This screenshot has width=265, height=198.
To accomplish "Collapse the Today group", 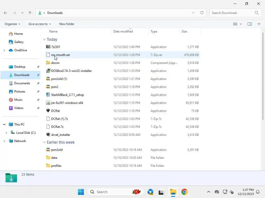I will pos(44,39).
